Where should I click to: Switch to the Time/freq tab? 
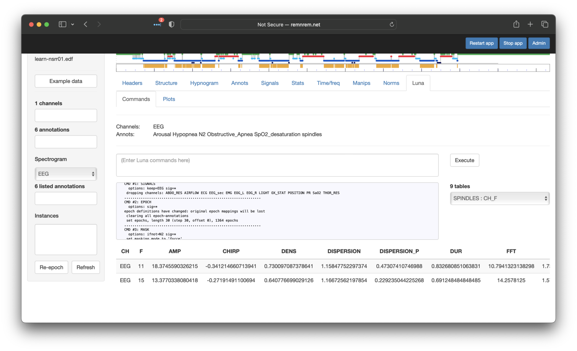[328, 83]
